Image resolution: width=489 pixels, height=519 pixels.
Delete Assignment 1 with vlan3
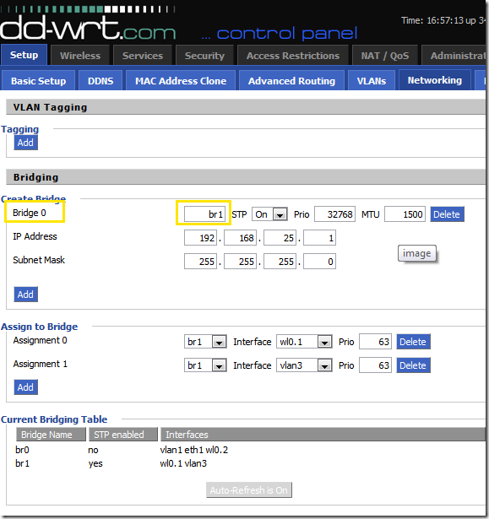(413, 365)
